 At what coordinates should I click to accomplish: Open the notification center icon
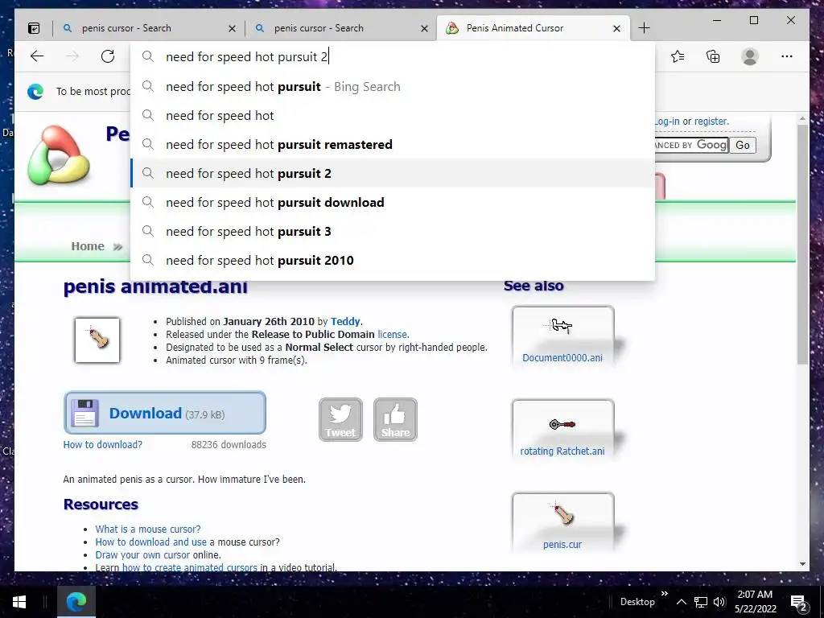798,603
